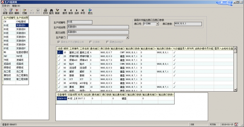Screen dimensions: 244x127
Task: Click the 生产线说明 column header
Action: (x=22, y=17)
